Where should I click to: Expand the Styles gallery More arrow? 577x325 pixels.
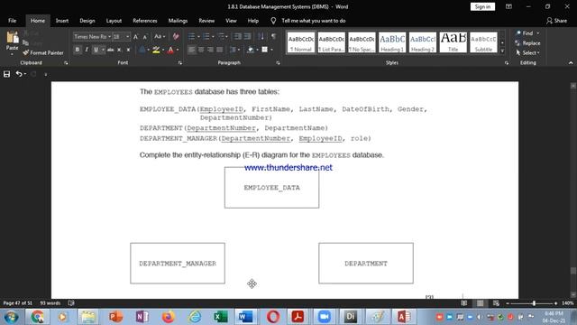[x=502, y=51]
